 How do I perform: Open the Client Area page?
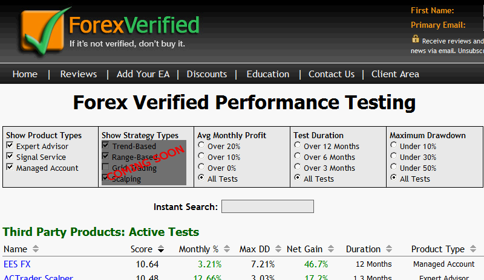pos(395,74)
